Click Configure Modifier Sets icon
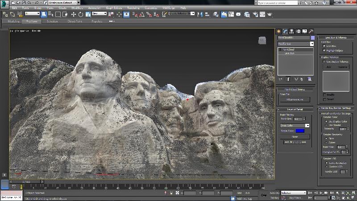 coord(309,79)
